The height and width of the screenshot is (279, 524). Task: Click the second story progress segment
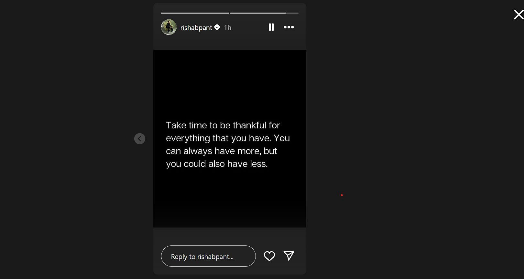pos(264,13)
